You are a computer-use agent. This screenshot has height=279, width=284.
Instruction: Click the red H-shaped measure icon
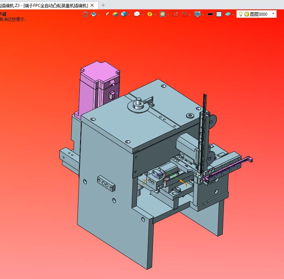click(184, 14)
